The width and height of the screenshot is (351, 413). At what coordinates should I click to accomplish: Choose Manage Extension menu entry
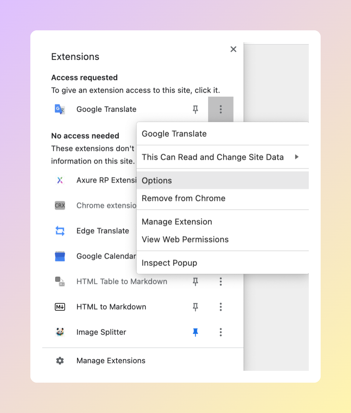click(223, 222)
